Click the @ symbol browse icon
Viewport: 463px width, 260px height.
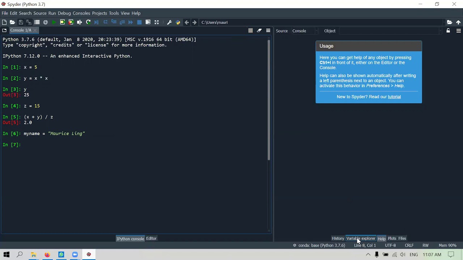pos(46,22)
